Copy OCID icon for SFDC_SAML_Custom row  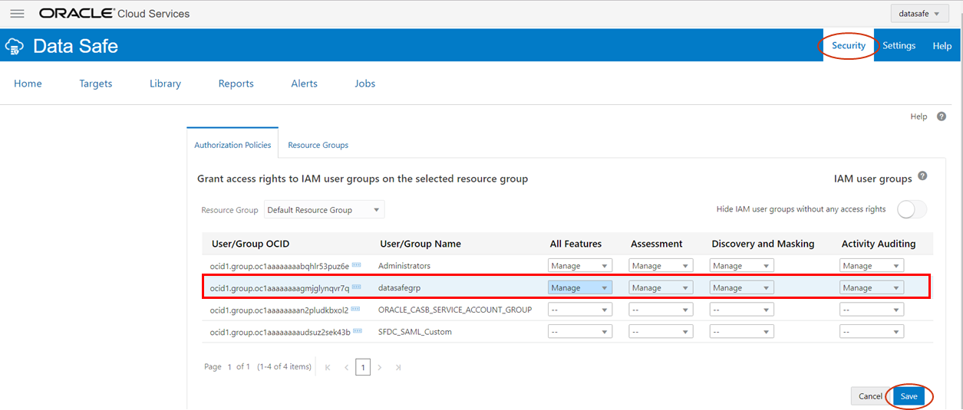pos(358,332)
